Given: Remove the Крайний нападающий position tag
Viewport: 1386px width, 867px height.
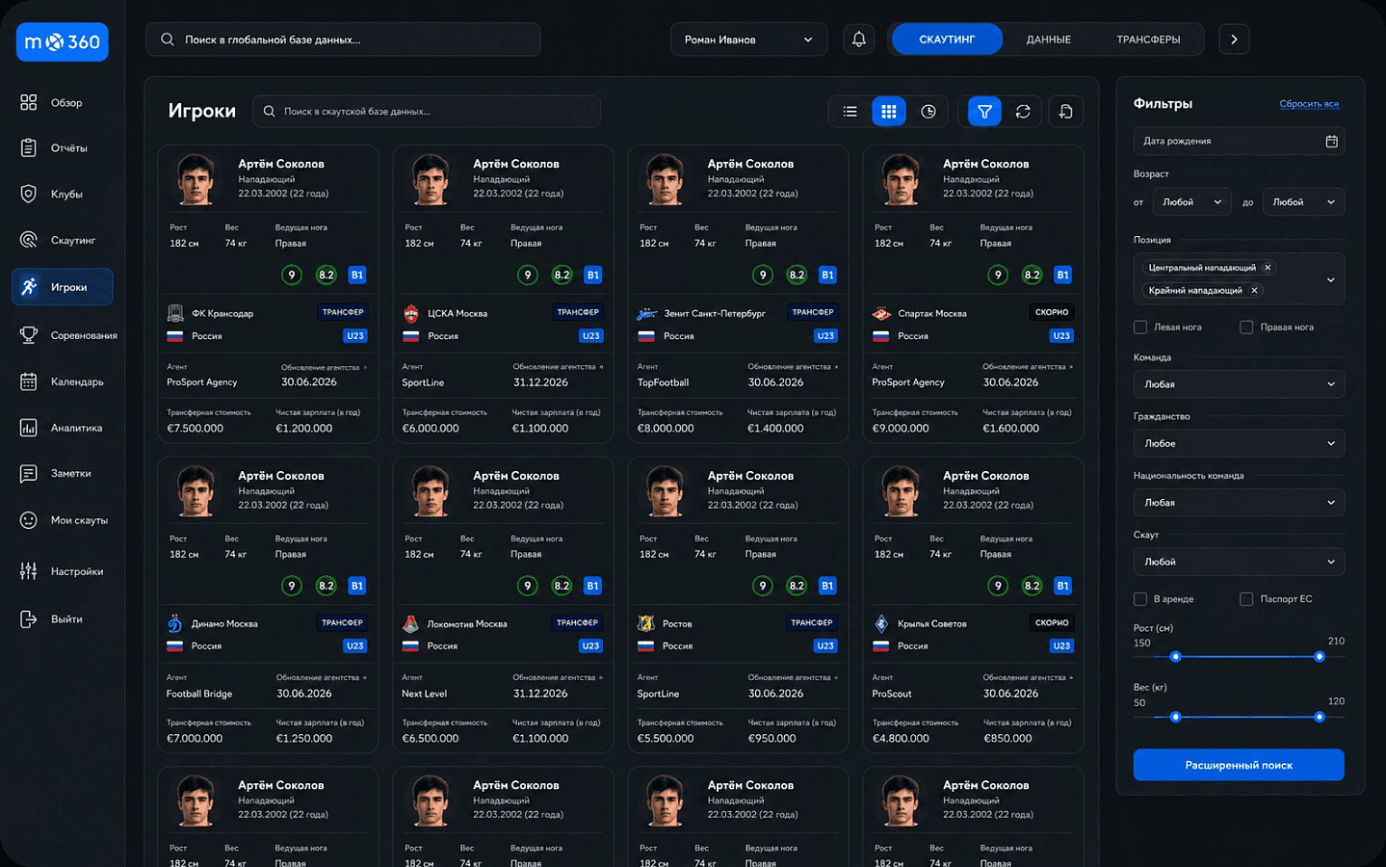Looking at the screenshot, I should pos(1254,291).
